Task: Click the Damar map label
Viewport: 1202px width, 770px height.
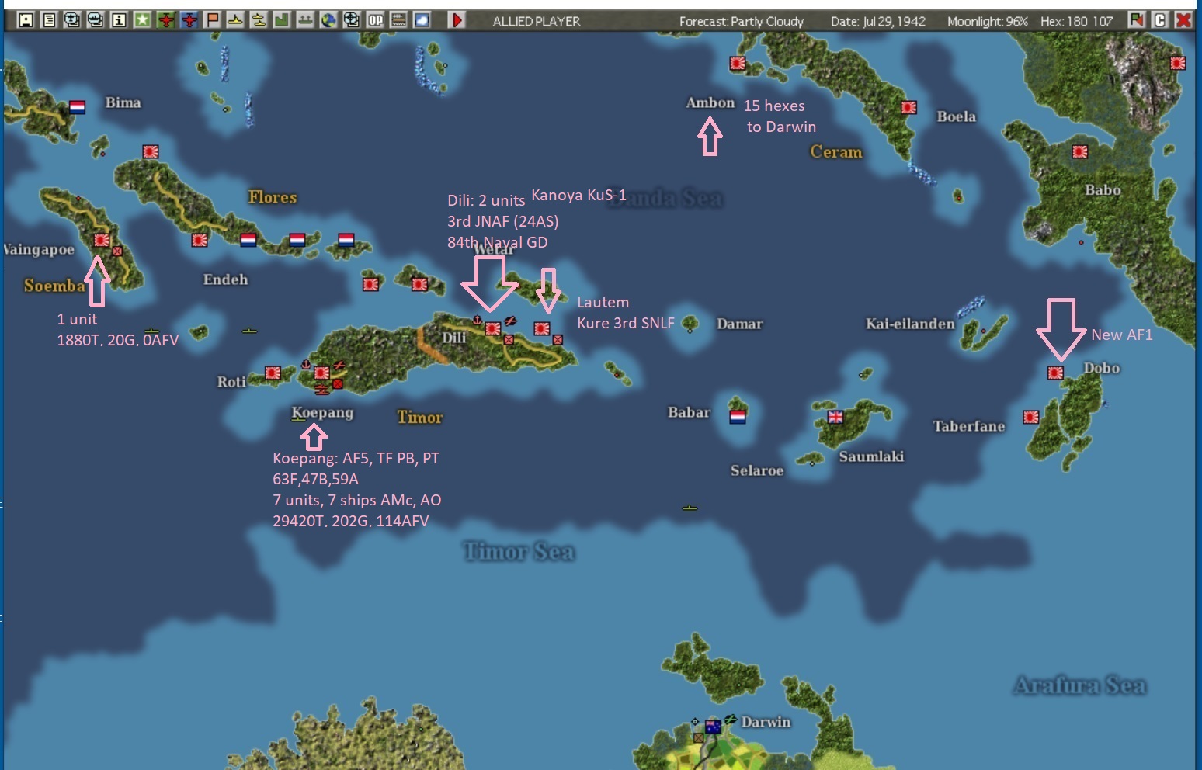Action: 739,324
